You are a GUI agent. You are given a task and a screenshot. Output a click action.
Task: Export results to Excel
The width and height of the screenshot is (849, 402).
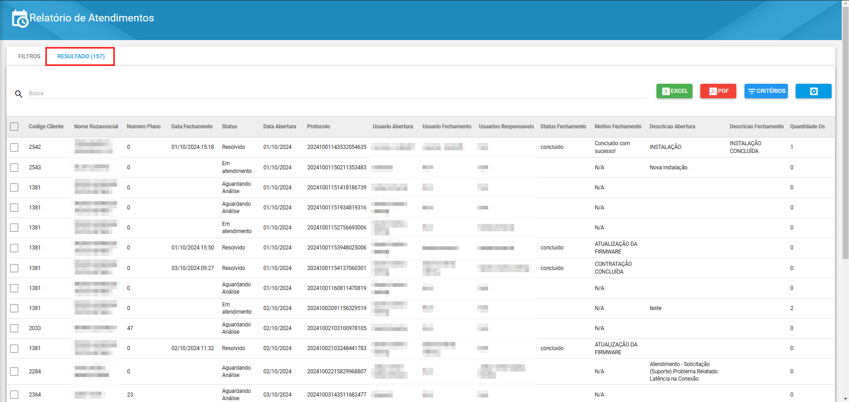tap(674, 91)
